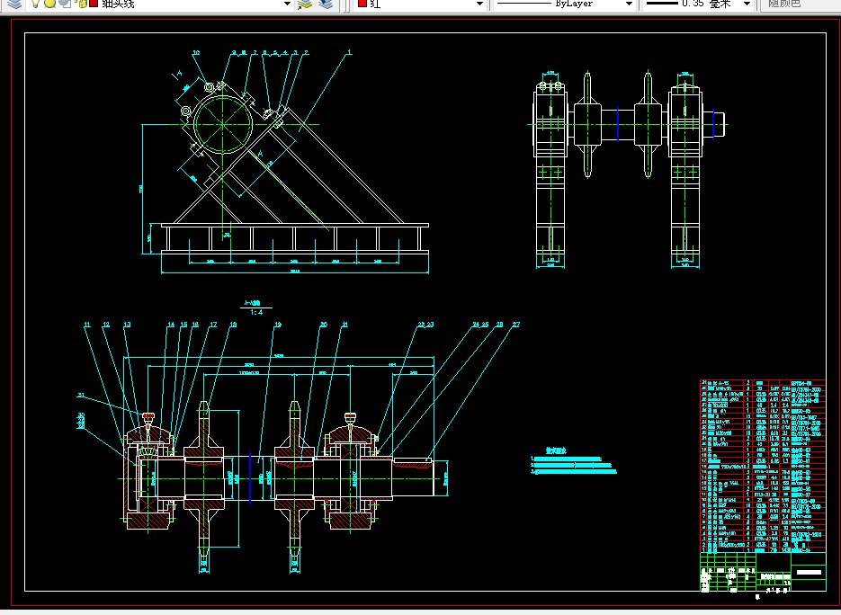Screen dimensions: 841x615
Task: Toggle the layer freeze sun icon
Action: 49,4
